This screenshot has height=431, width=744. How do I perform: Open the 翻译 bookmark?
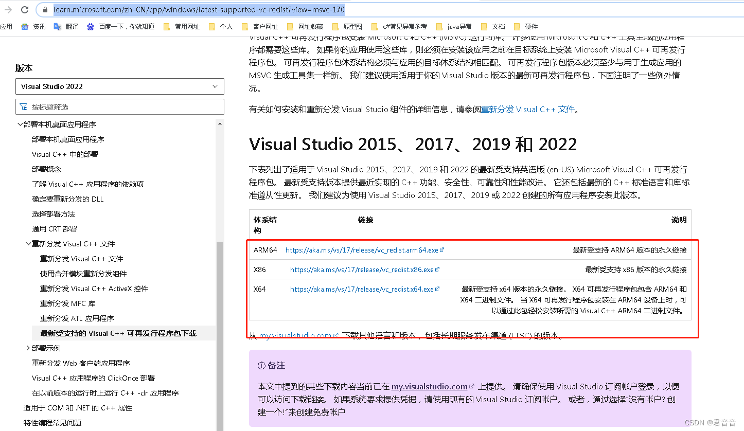coord(66,26)
